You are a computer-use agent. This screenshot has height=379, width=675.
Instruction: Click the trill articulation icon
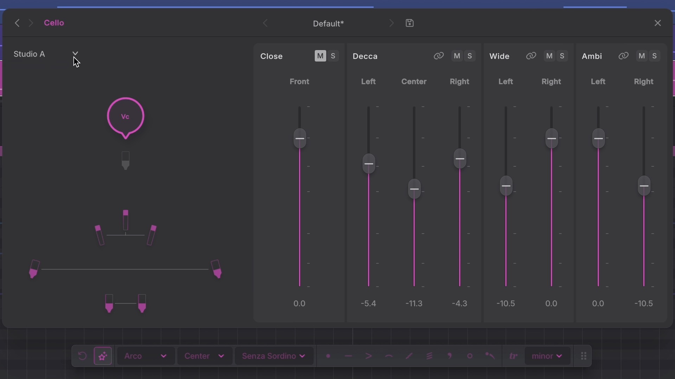pyautogui.click(x=514, y=356)
